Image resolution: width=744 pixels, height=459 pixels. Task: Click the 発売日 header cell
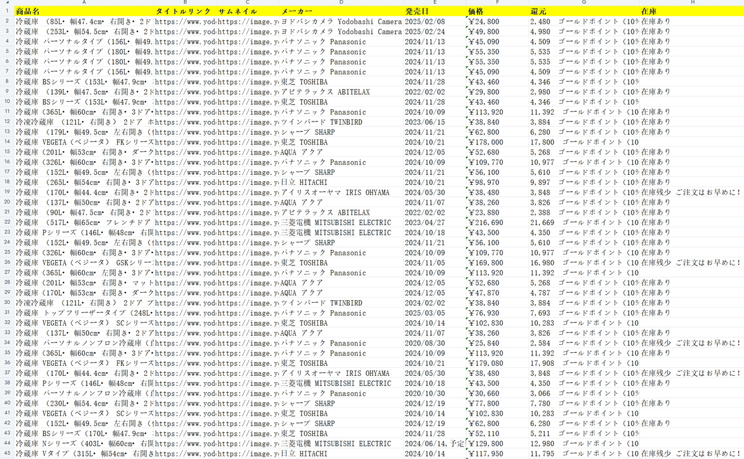[x=435, y=11]
